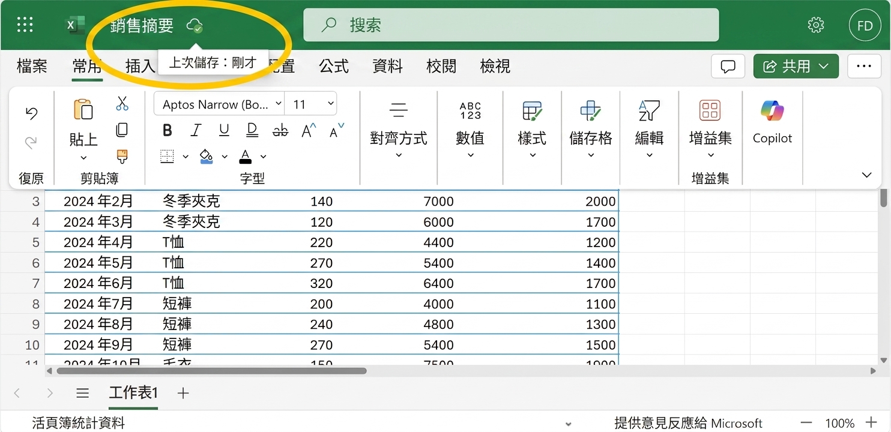This screenshot has width=891, height=432.
Task: Toggle strikethrough formatting
Action: [x=280, y=130]
